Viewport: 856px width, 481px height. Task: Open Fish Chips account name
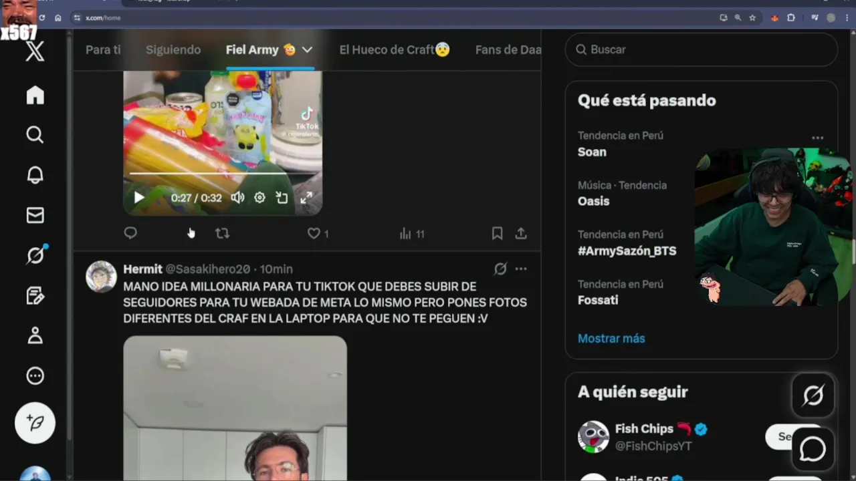coord(644,429)
